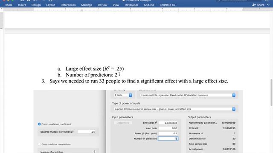Image resolution: width=273 pixels, height=153 pixels.
Task: Open the Home ribbon tab
Action: pos(9,5)
